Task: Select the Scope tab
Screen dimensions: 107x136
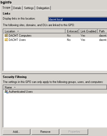Action: tap(6, 8)
